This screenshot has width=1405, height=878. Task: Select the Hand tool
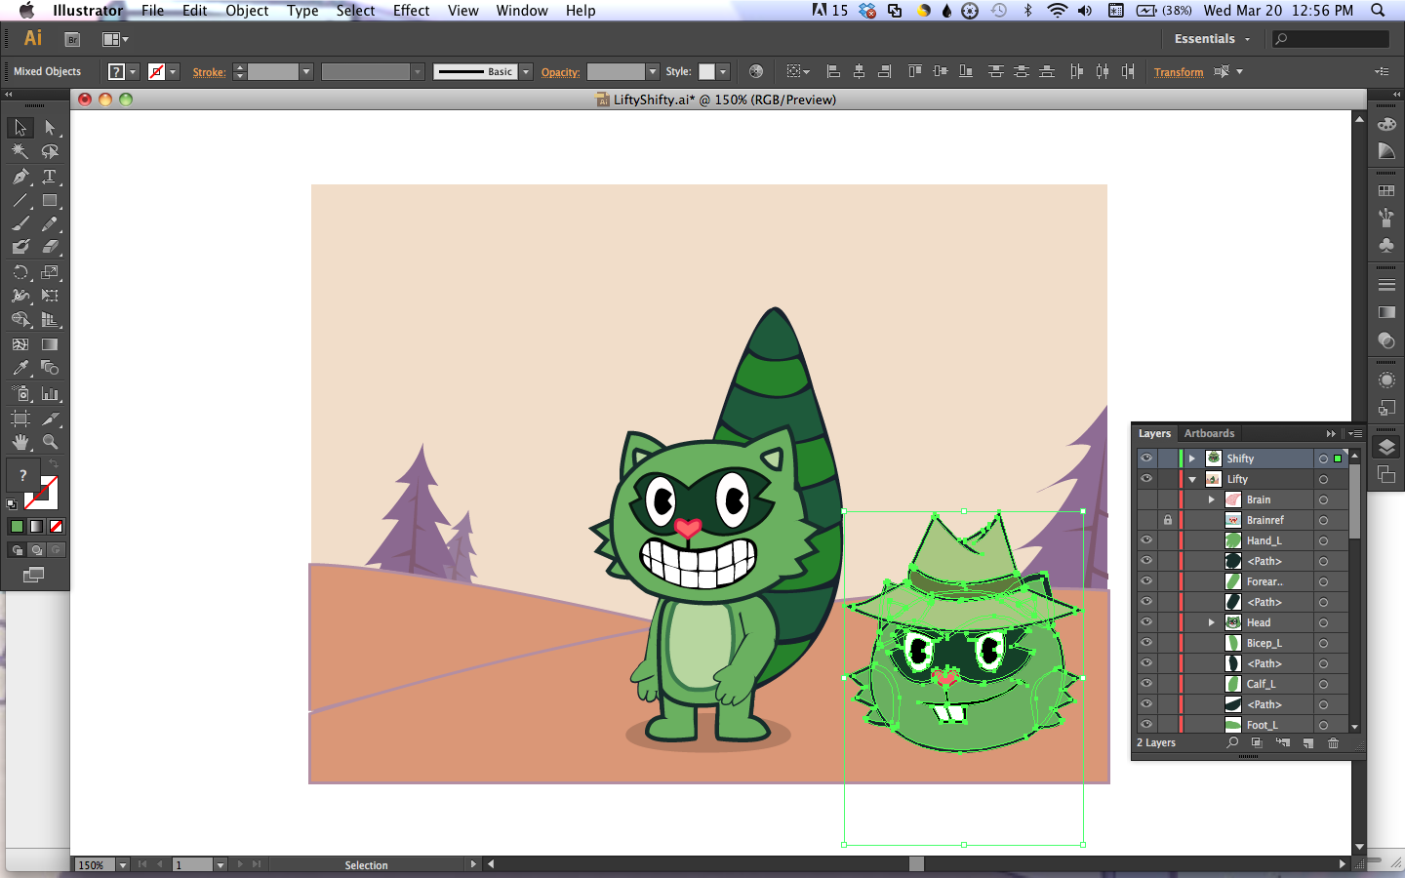[x=20, y=442]
